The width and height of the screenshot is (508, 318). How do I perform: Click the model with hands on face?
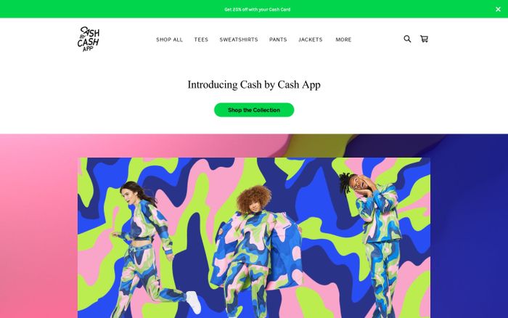[x=376, y=243]
